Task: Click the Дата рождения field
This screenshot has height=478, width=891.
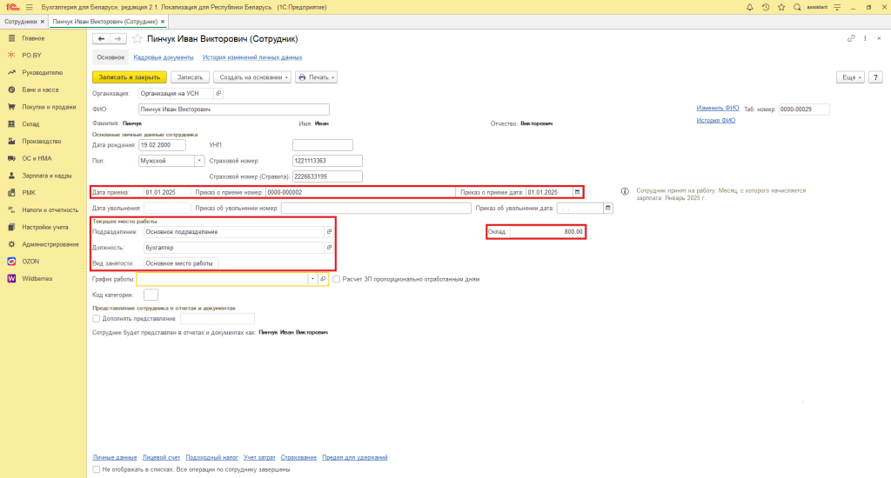Action: [162, 145]
